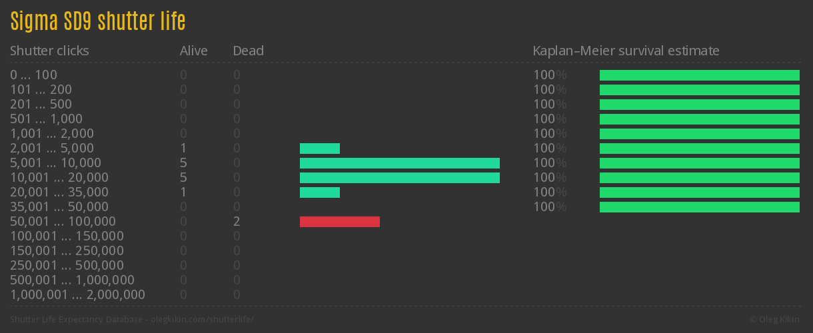Select the survival bar in the 35,001–50,000 row
This screenshot has height=333, width=813.
tap(699, 207)
